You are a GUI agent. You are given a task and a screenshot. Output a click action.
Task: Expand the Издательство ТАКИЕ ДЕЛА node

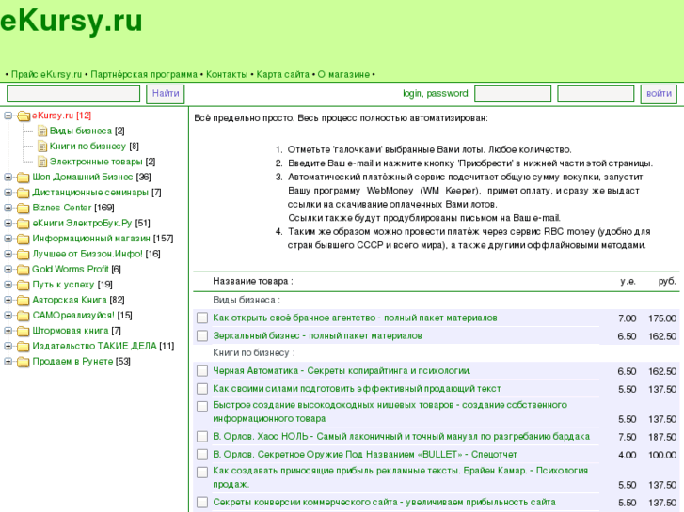8,346
